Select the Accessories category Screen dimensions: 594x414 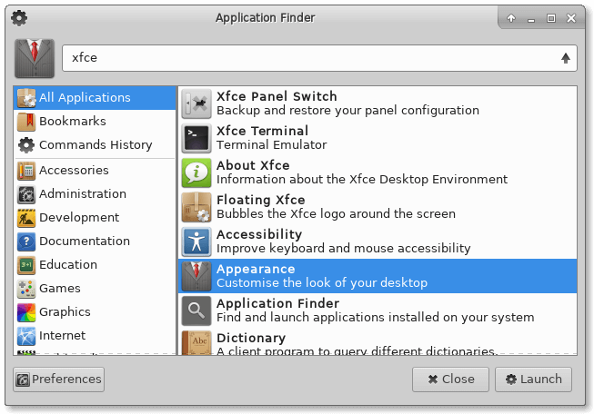tap(73, 171)
